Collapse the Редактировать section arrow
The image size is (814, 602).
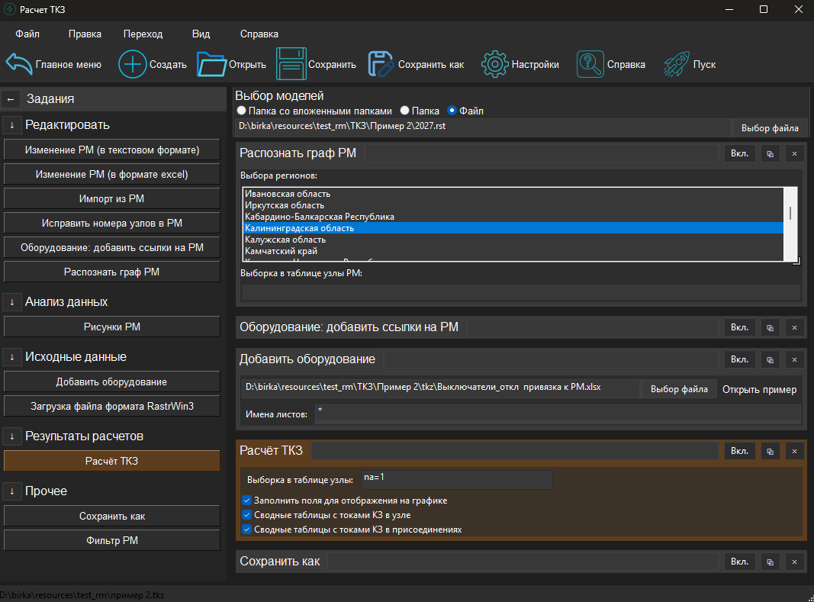point(12,125)
